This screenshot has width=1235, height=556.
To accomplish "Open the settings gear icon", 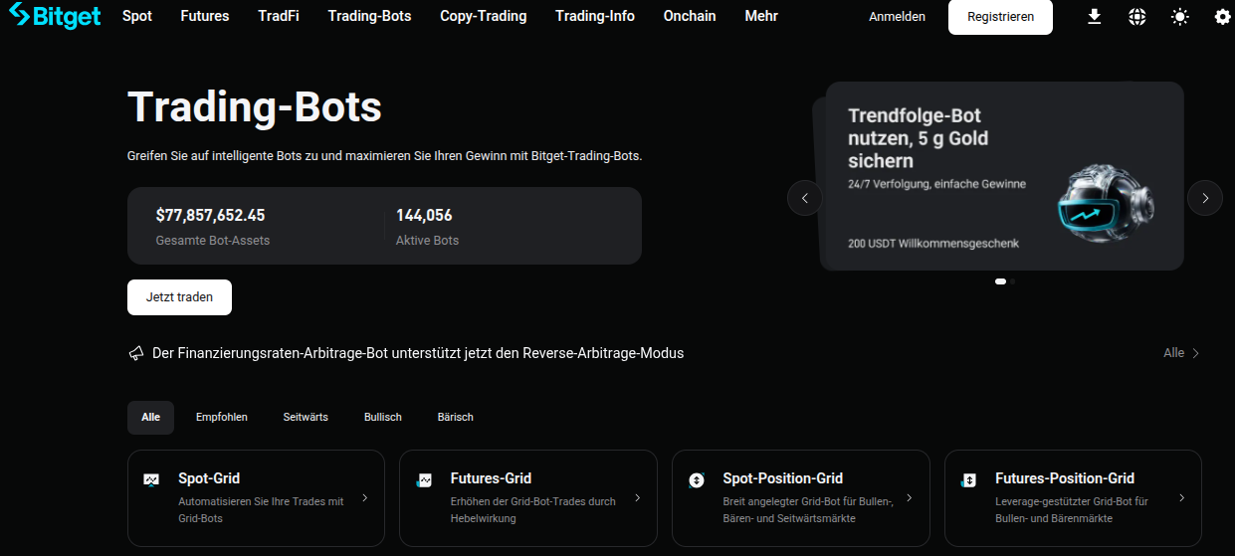I will click(x=1223, y=17).
